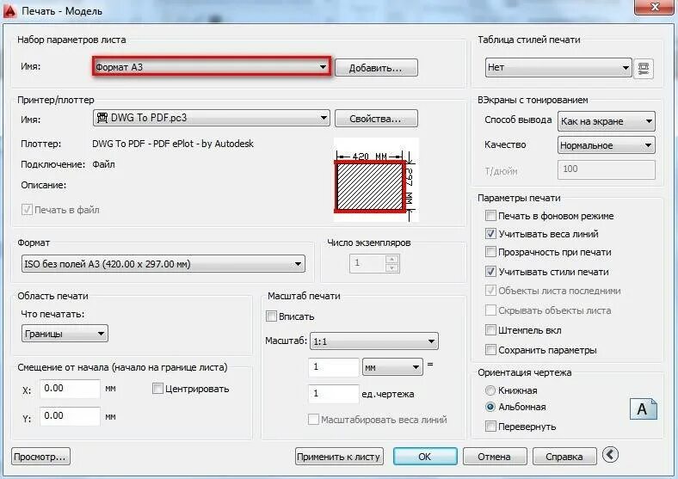Screen dimensions: 678x479
Task: Toggle Учитывать стили печати checkbox
Action: point(490,272)
